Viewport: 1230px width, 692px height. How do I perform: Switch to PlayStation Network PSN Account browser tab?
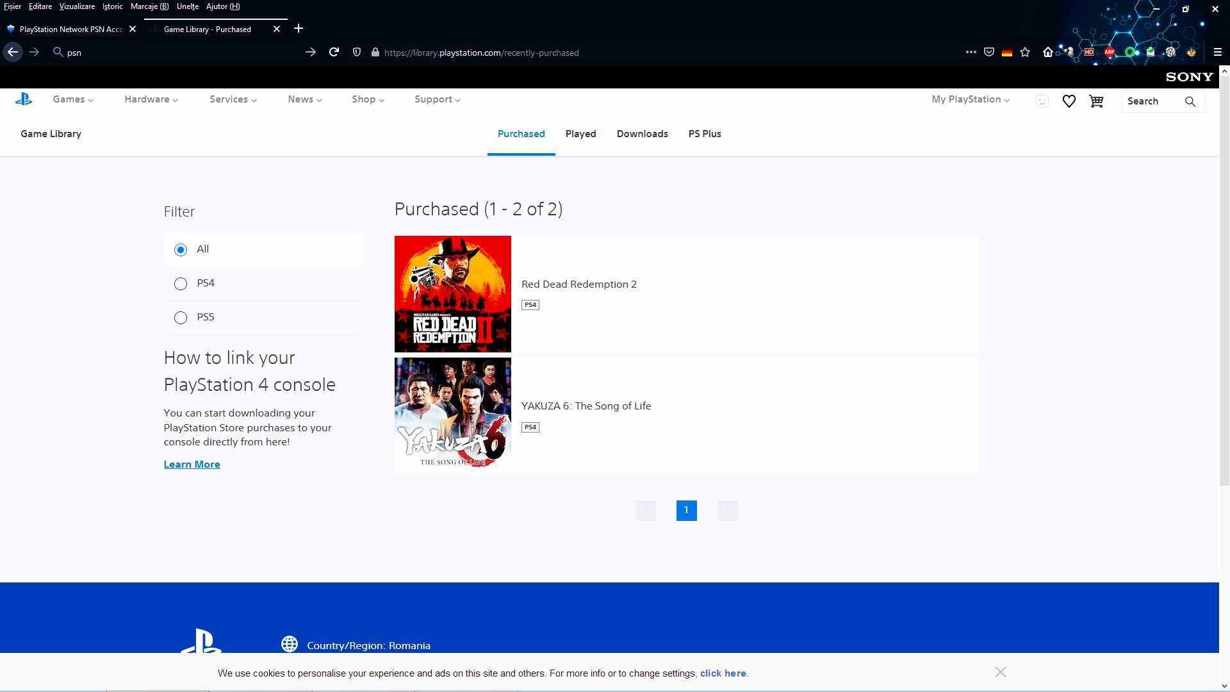tap(71, 29)
